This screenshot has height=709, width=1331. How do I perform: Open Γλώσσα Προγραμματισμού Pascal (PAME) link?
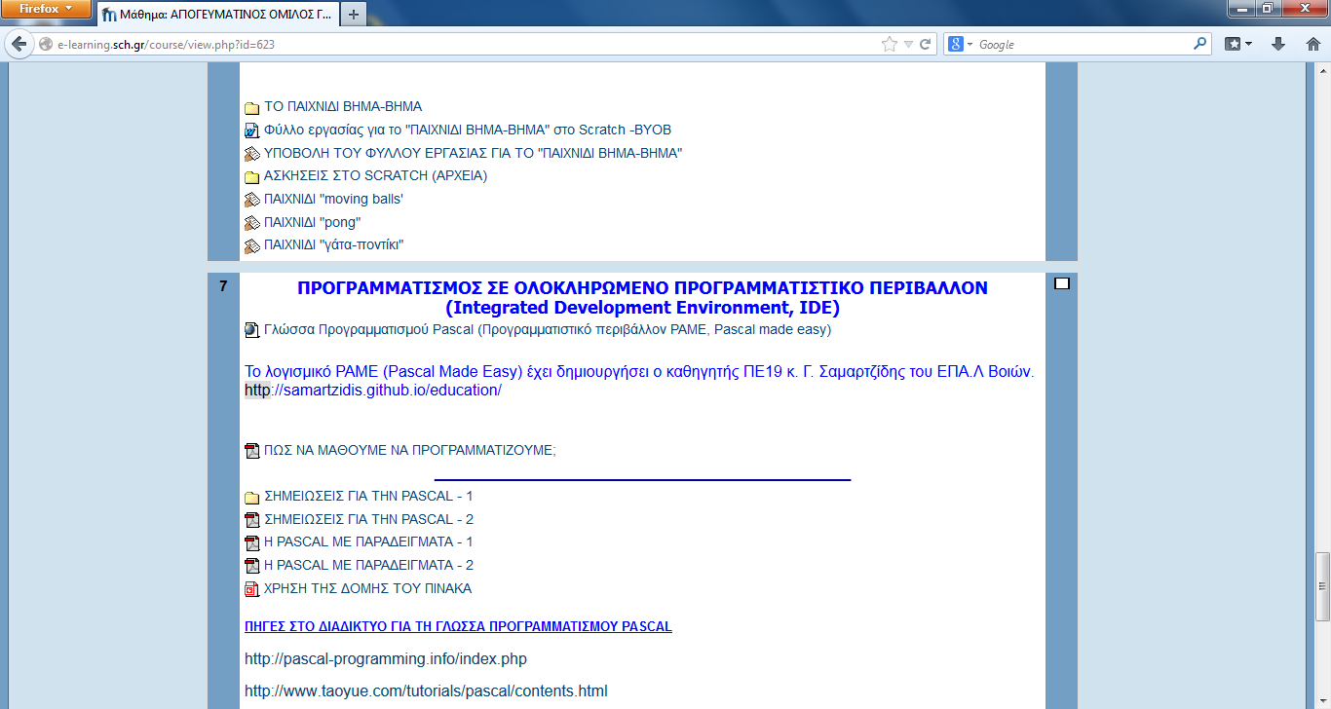coord(548,330)
